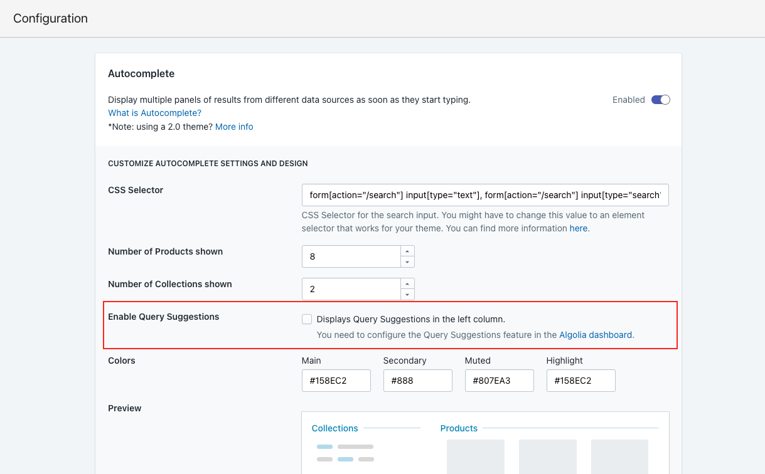Increase the Number of Products shown
Screen dimensions: 765x474
407,251
